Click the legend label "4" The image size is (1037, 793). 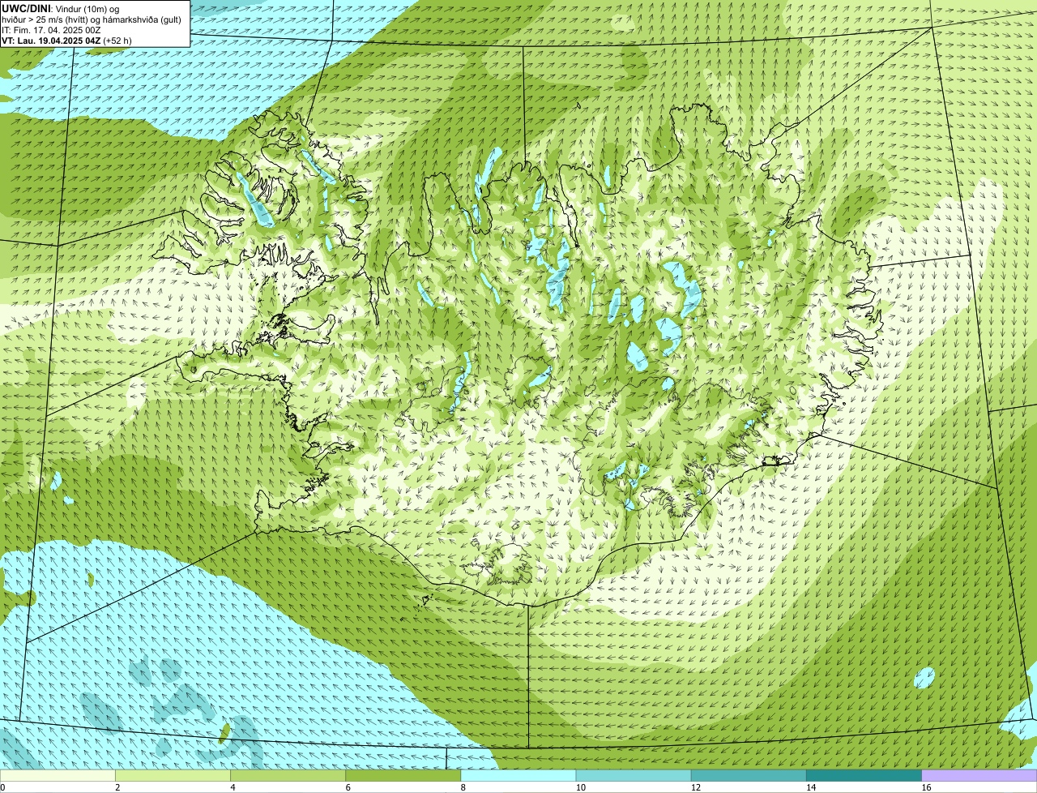(x=233, y=787)
